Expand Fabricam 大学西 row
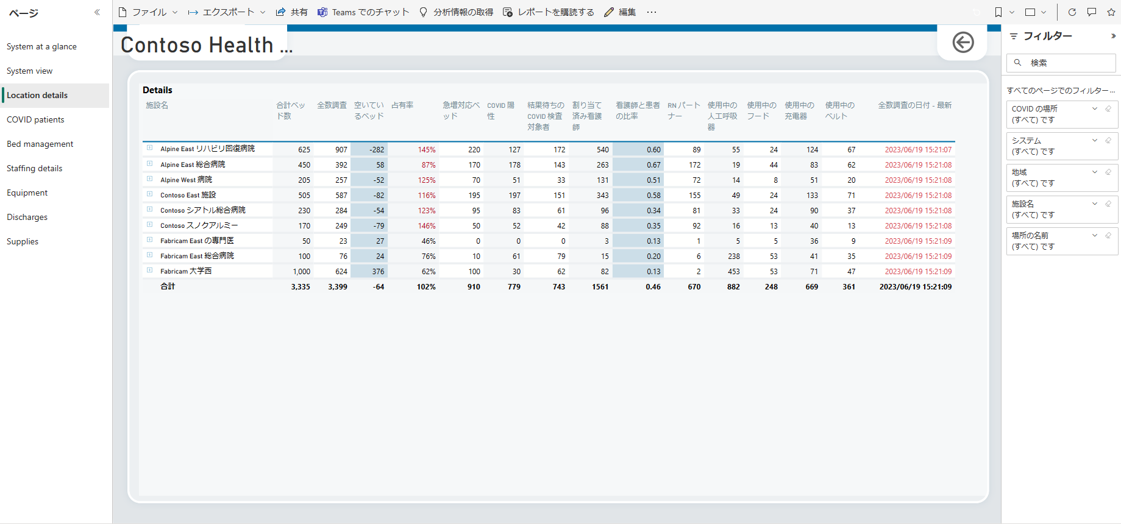This screenshot has width=1121, height=524. pyautogui.click(x=149, y=270)
